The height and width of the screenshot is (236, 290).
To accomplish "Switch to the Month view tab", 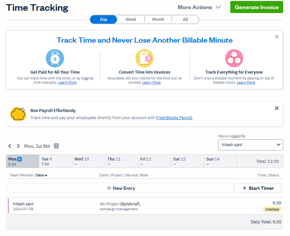I will pos(158,20).
